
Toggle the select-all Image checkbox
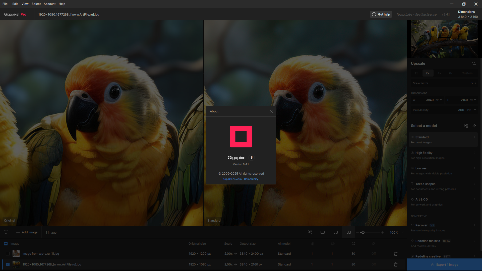coord(6,244)
